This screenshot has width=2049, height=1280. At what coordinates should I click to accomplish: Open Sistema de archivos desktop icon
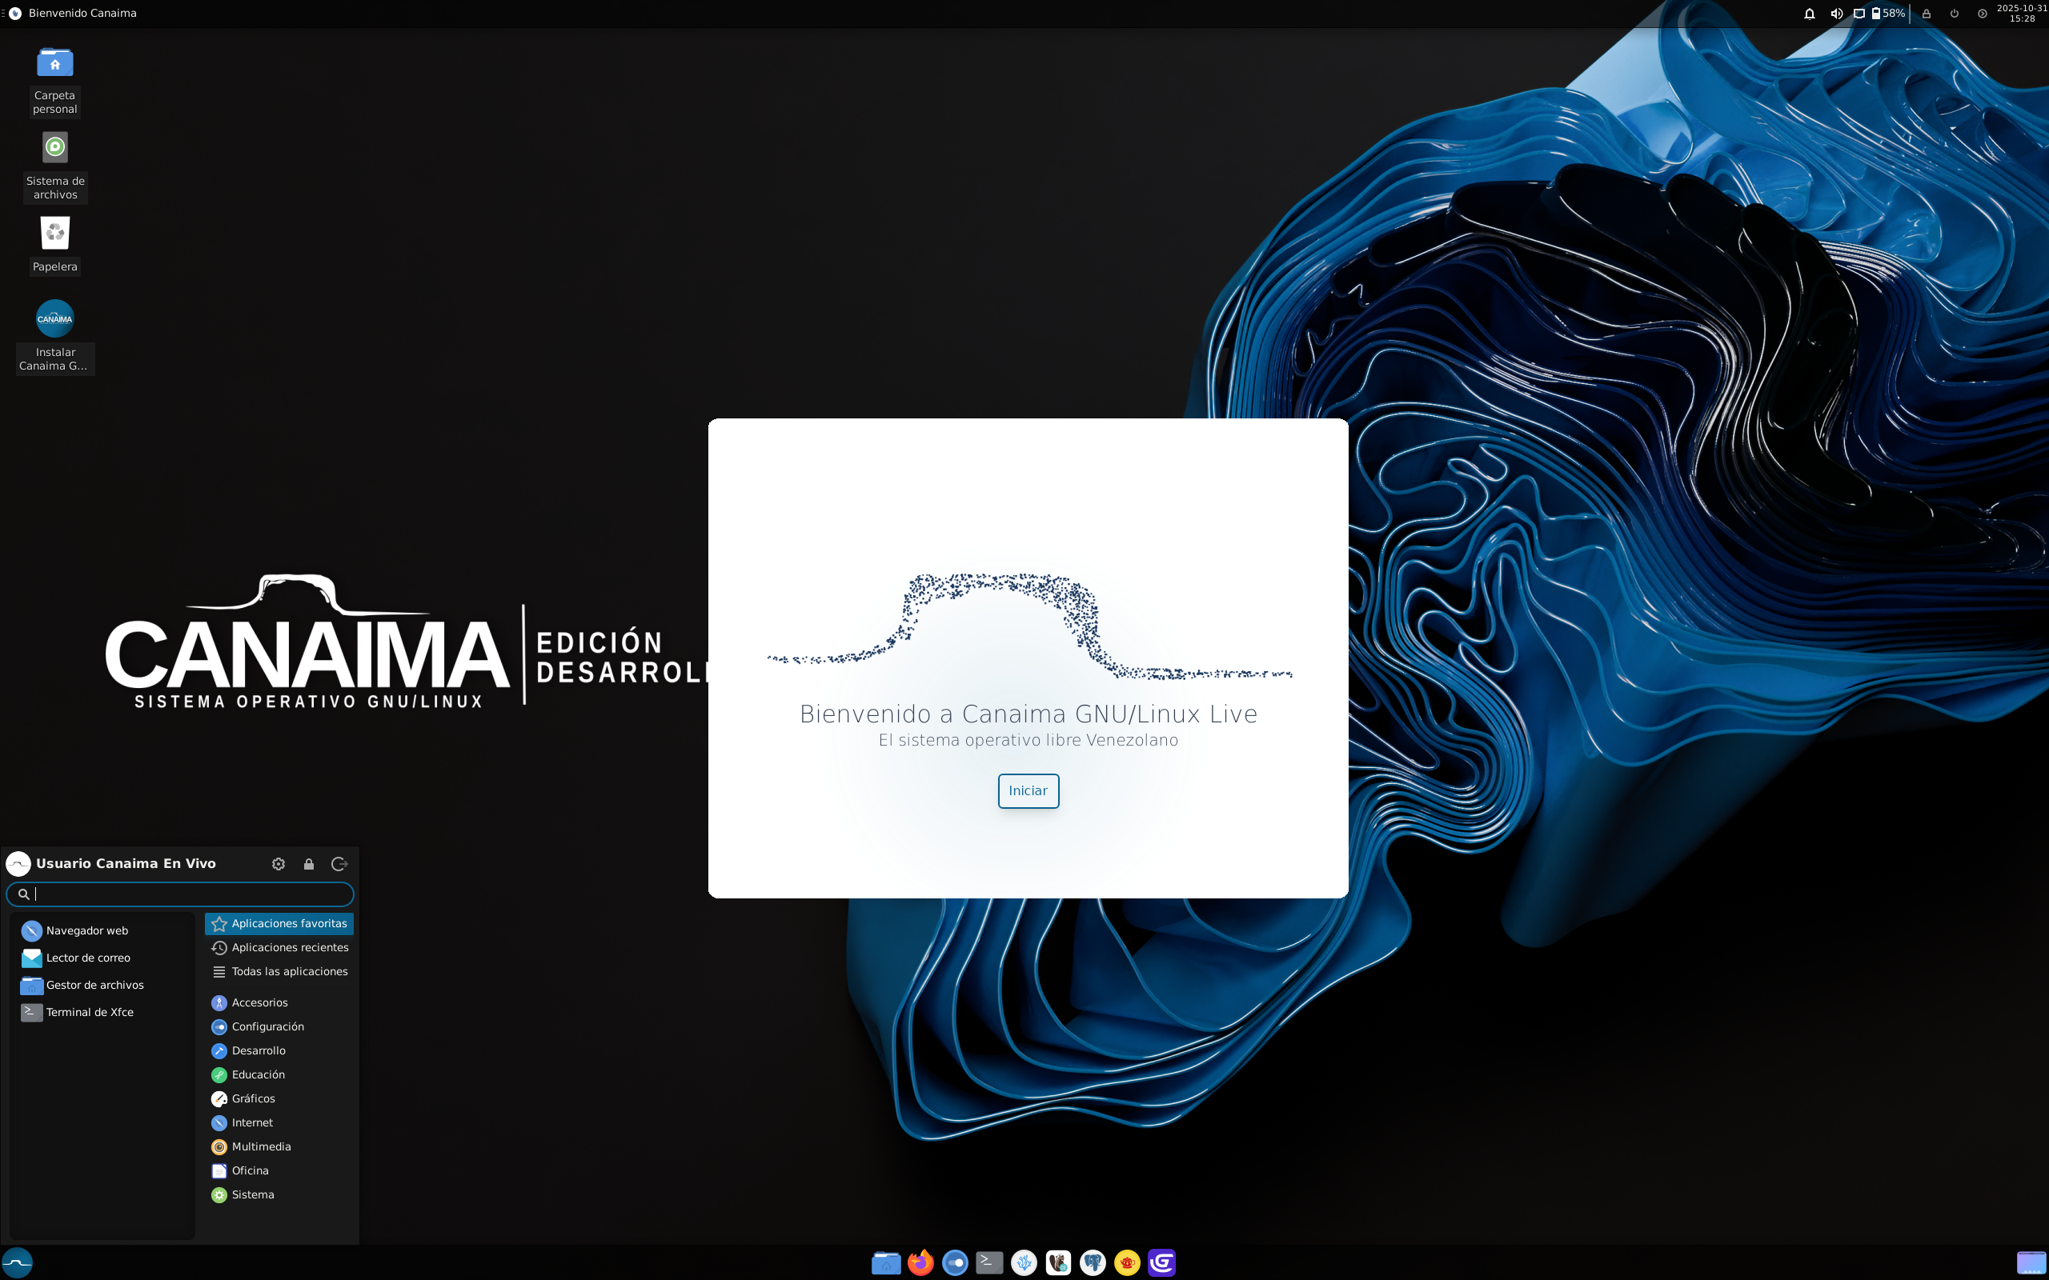pos(55,166)
